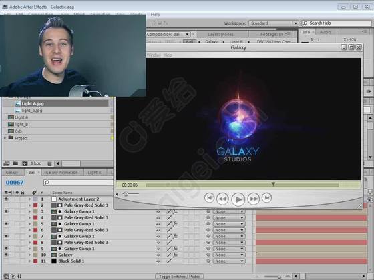Jump to the start of the Galaxy movie
Image resolution: width=374 pixels, height=280 pixels.
tap(209, 198)
